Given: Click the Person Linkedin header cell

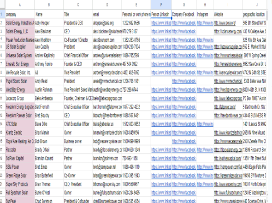Looking at the screenshot, I should [161, 14].
